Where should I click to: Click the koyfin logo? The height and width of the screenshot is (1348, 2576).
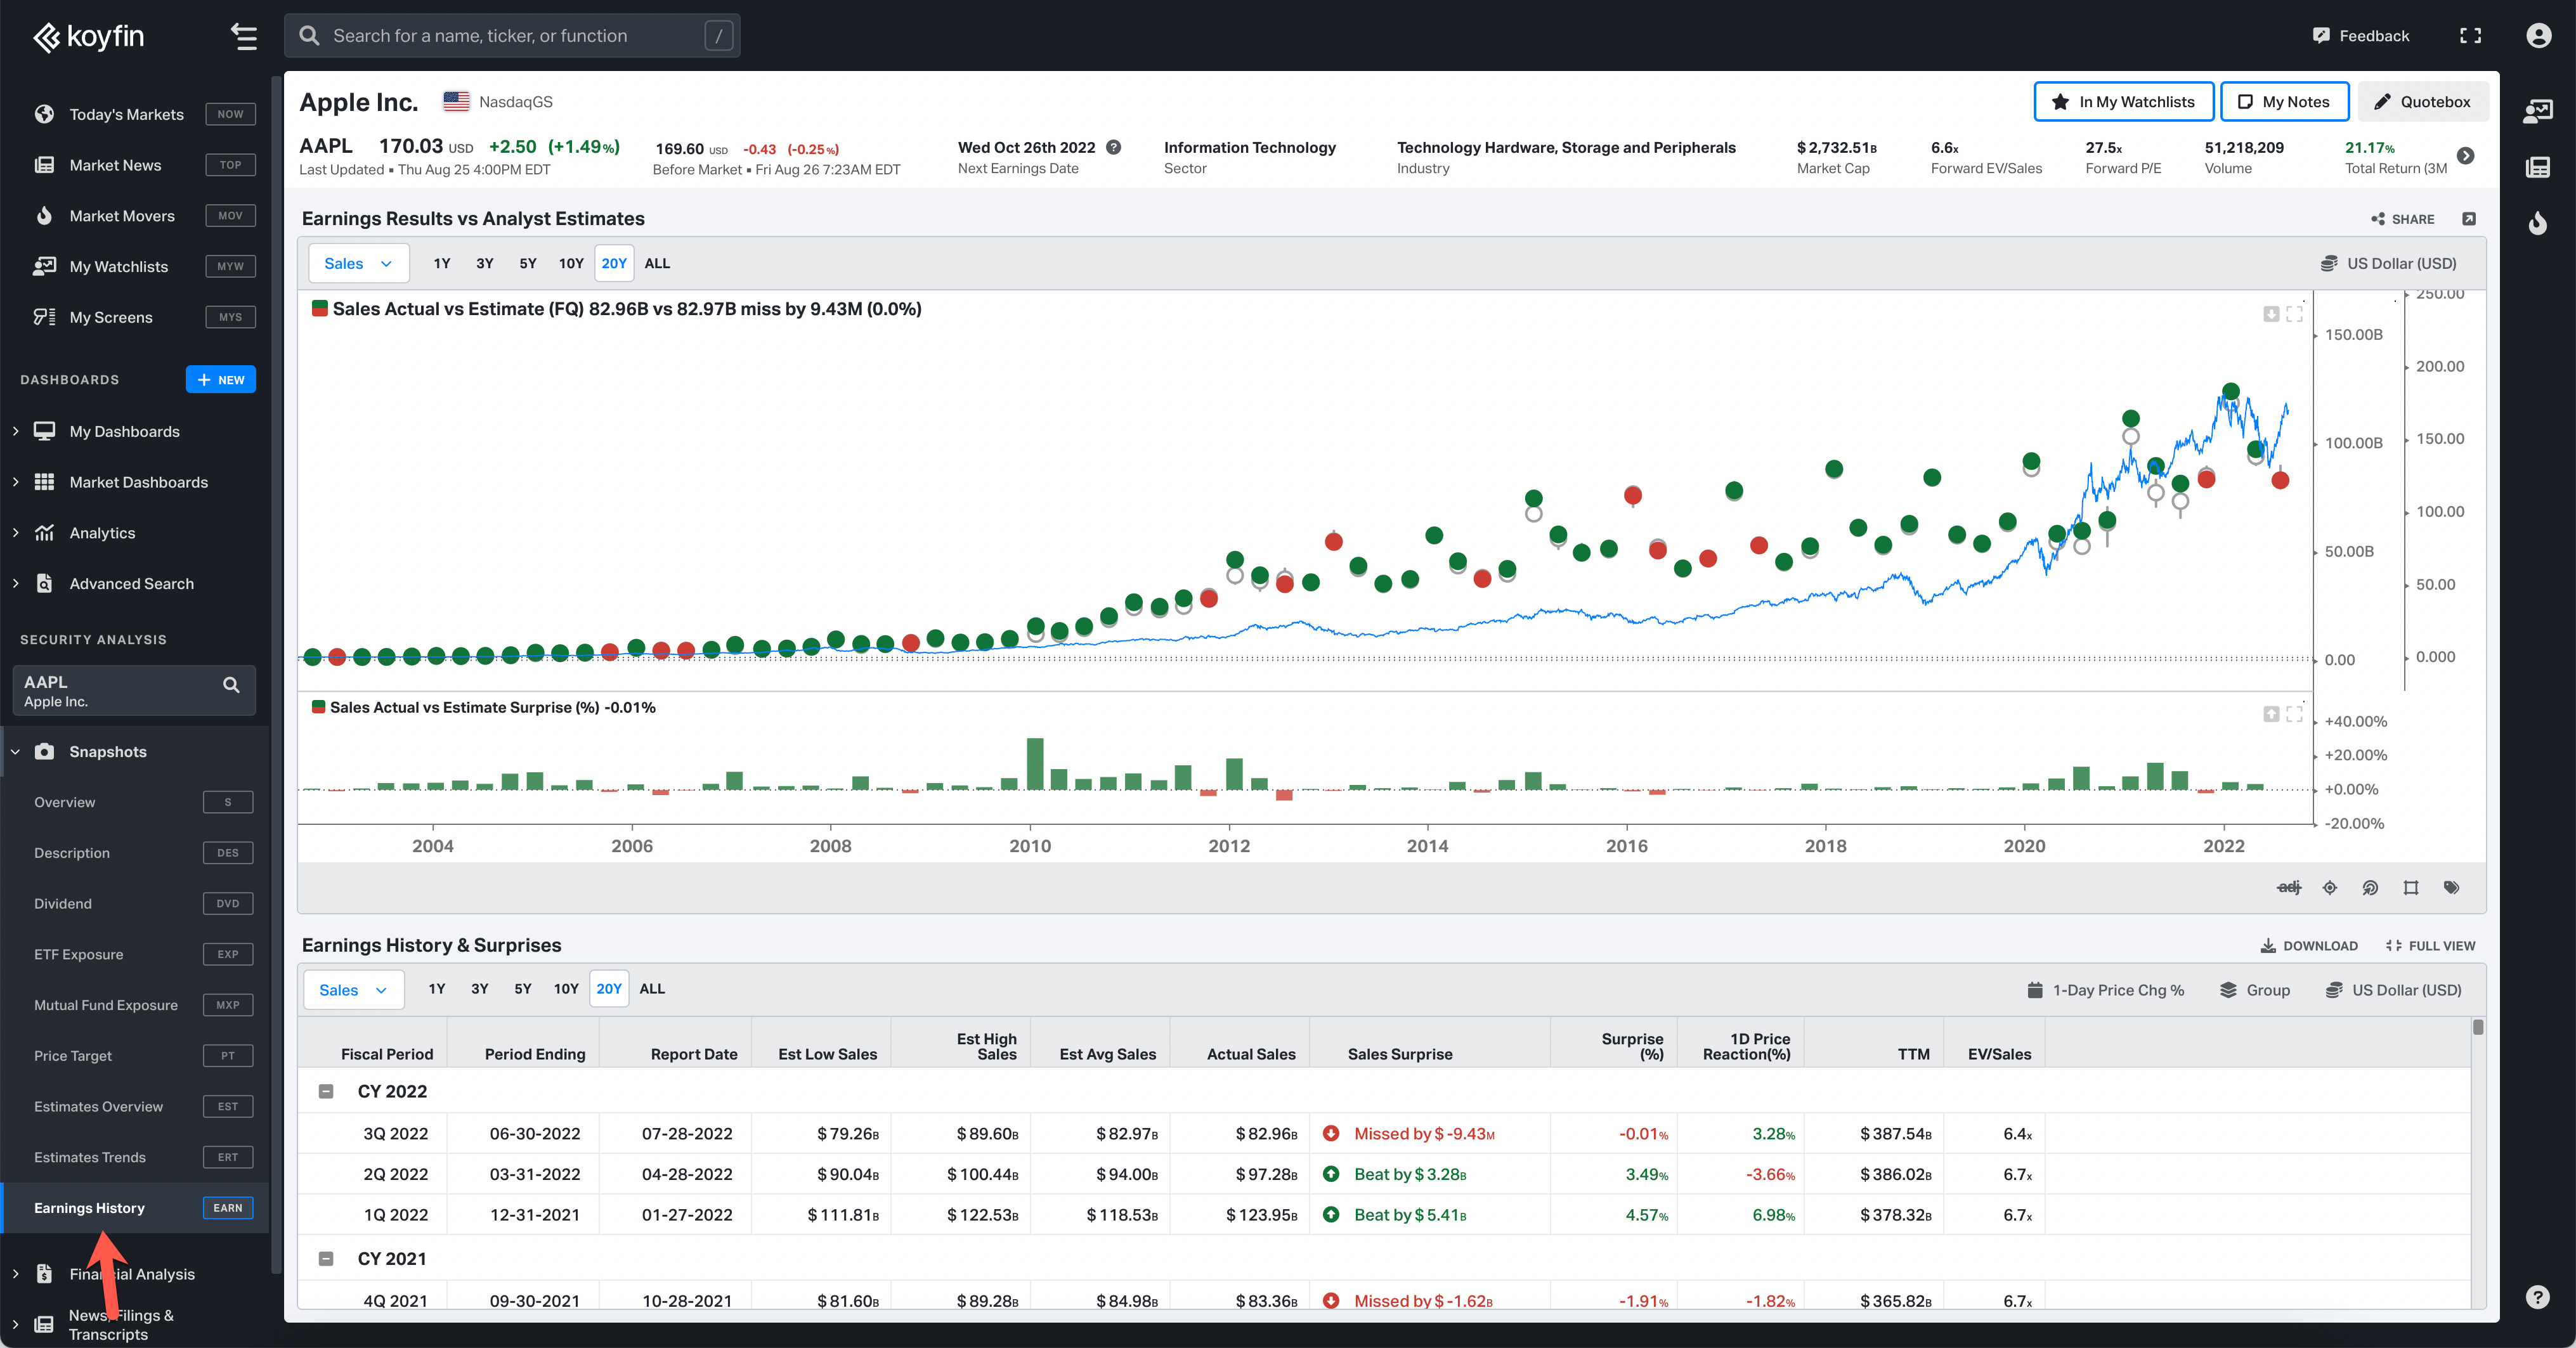click(x=89, y=37)
